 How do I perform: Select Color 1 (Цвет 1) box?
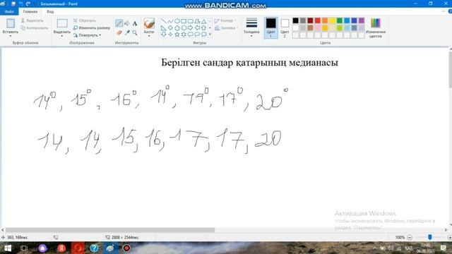point(270,28)
